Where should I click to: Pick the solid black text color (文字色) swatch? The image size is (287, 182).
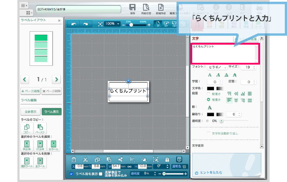pyautogui.click(x=210, y=88)
